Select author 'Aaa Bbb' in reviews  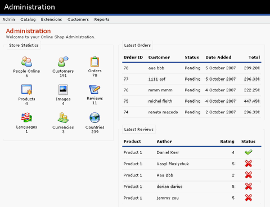coord(165,175)
